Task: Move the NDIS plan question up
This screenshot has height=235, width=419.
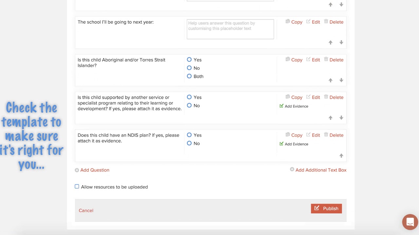Action: coord(341,156)
